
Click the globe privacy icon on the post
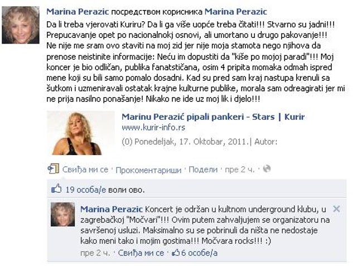267,169
